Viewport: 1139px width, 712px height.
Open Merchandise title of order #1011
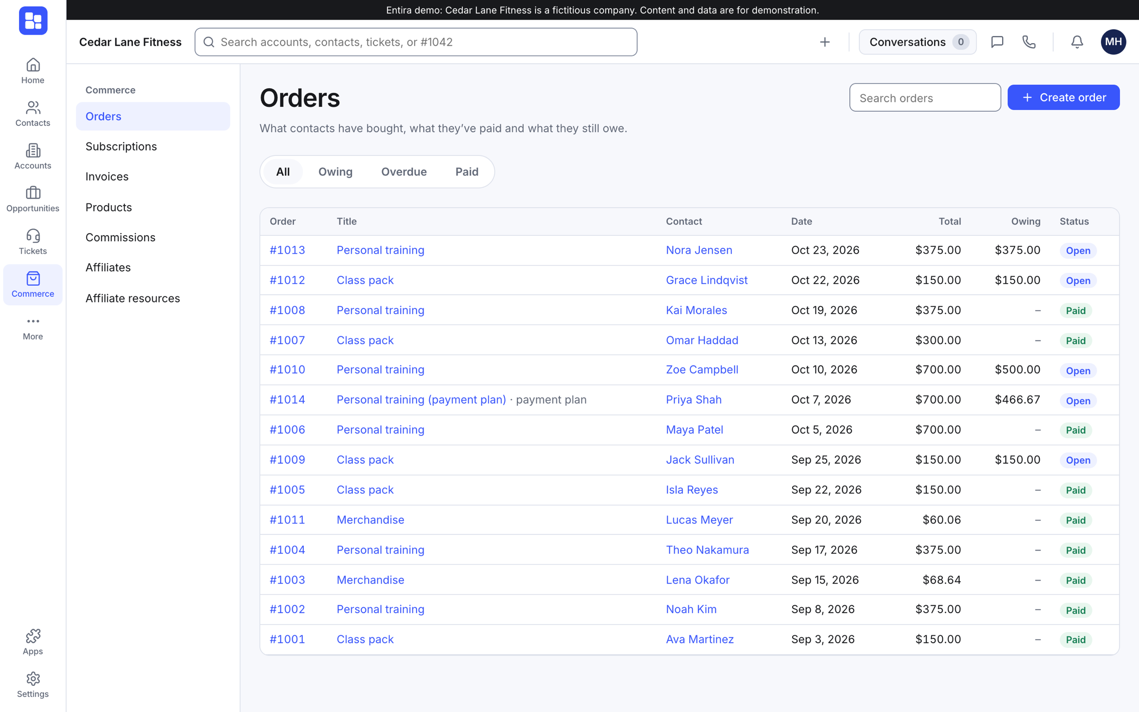click(370, 519)
